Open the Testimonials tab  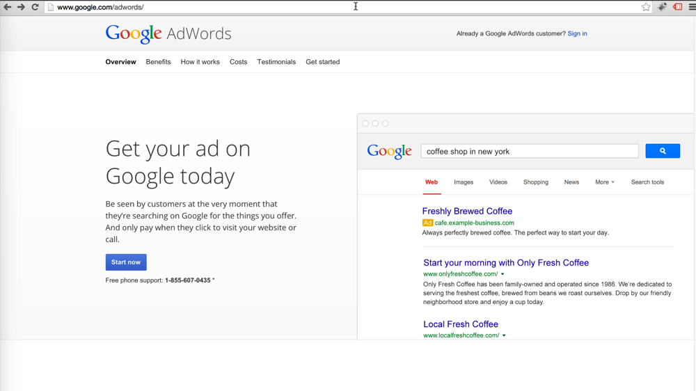[276, 62]
